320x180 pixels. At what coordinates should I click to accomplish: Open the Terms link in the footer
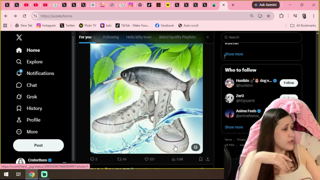point(228,140)
